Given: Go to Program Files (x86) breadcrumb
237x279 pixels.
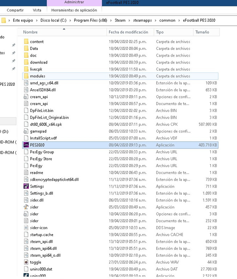Looking at the screenshot, I should click(x=91, y=20).
